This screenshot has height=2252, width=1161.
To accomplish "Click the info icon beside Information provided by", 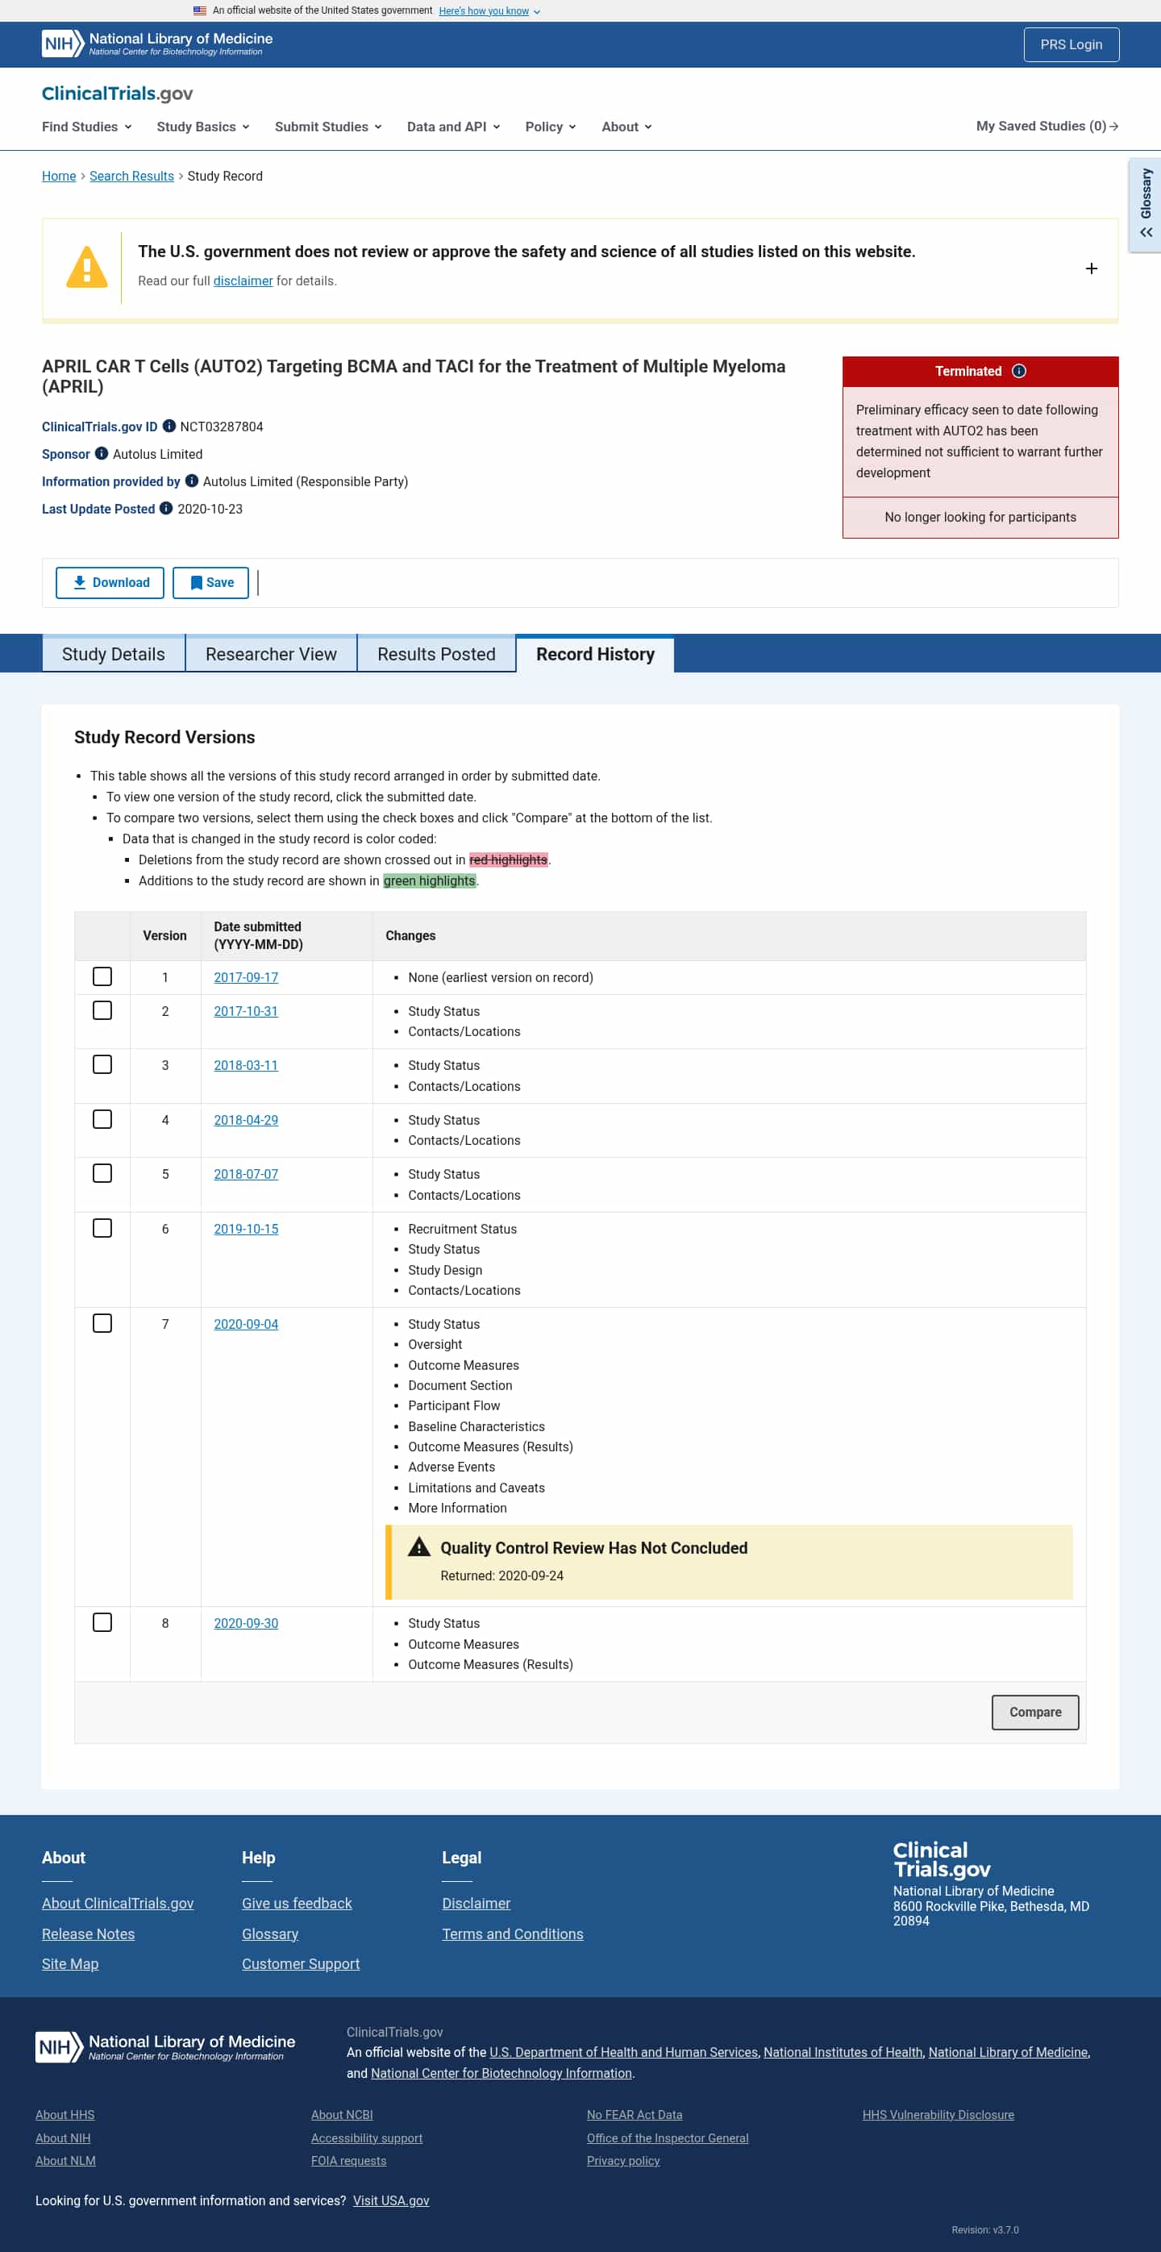I will (x=191, y=481).
